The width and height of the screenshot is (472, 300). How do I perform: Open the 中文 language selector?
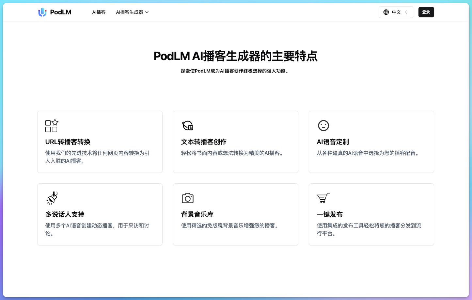[396, 12]
